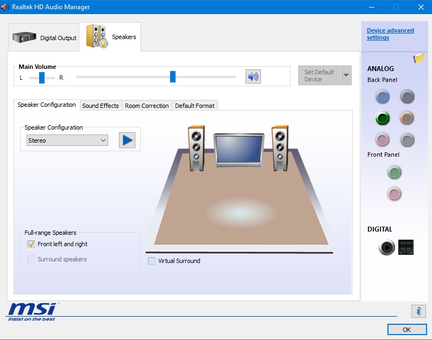Click the OK button

(407, 329)
